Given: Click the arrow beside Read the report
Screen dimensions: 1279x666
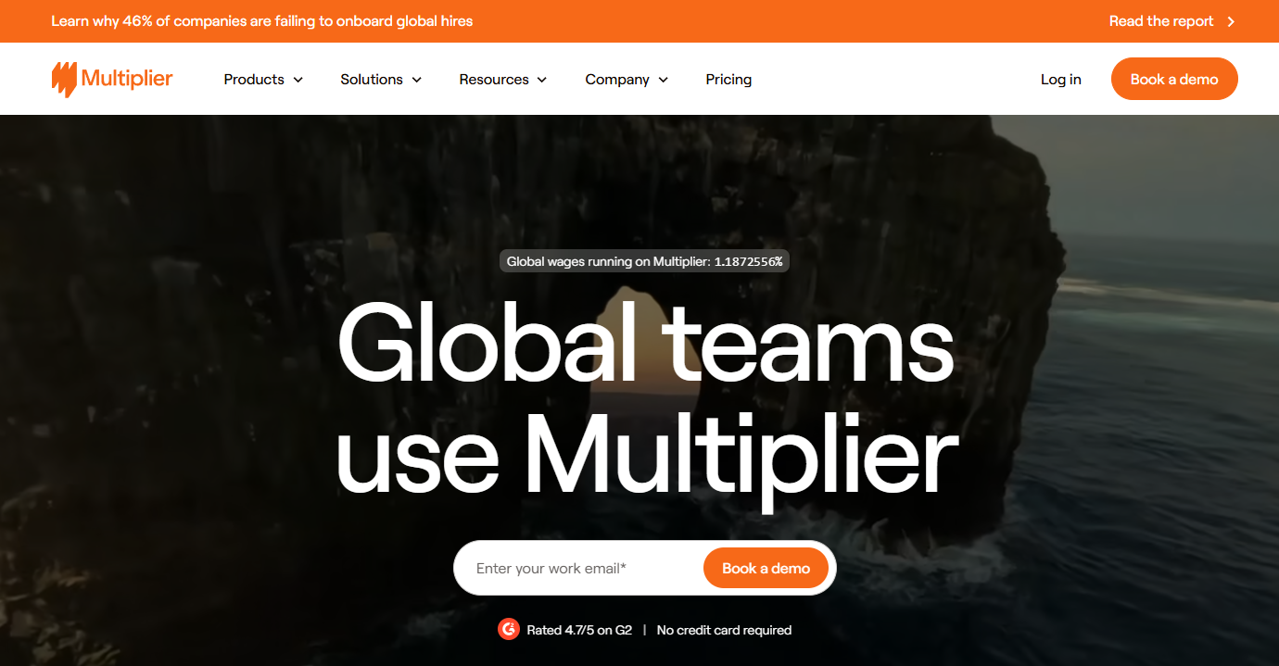Looking at the screenshot, I should tap(1231, 21).
